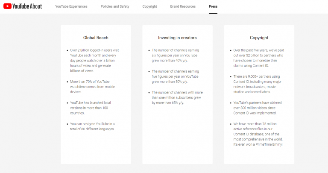Open the Brand Resources navigation tab
Image resolution: width=328 pixels, height=173 pixels.
[x=183, y=6]
